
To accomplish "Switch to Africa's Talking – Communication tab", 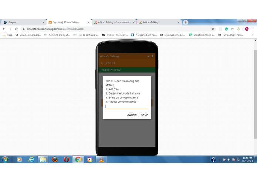I will pyautogui.click(x=114, y=22).
